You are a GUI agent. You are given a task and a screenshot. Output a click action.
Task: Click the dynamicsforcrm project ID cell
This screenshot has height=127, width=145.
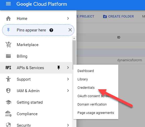click(x=130, y=60)
